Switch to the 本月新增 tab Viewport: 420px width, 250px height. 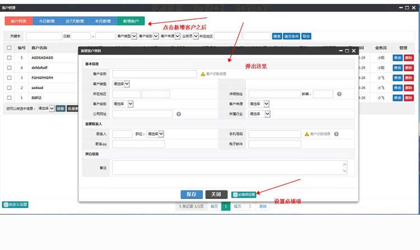[102, 21]
